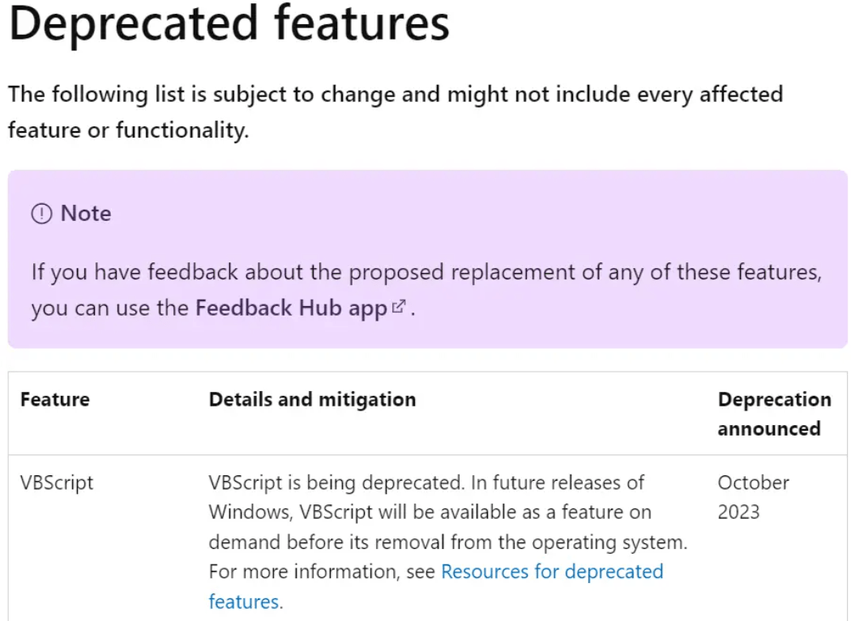Click the Note info circle icon
The image size is (851, 621).
click(42, 214)
